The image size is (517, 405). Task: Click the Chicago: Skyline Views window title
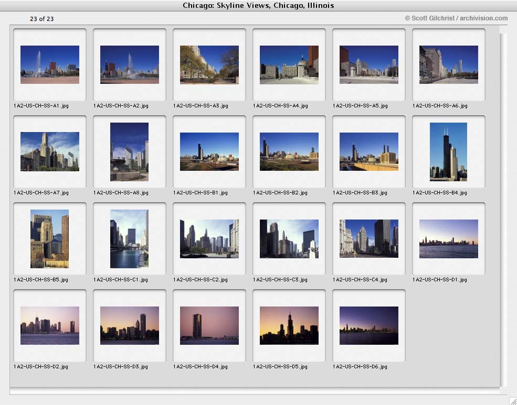[x=258, y=5]
